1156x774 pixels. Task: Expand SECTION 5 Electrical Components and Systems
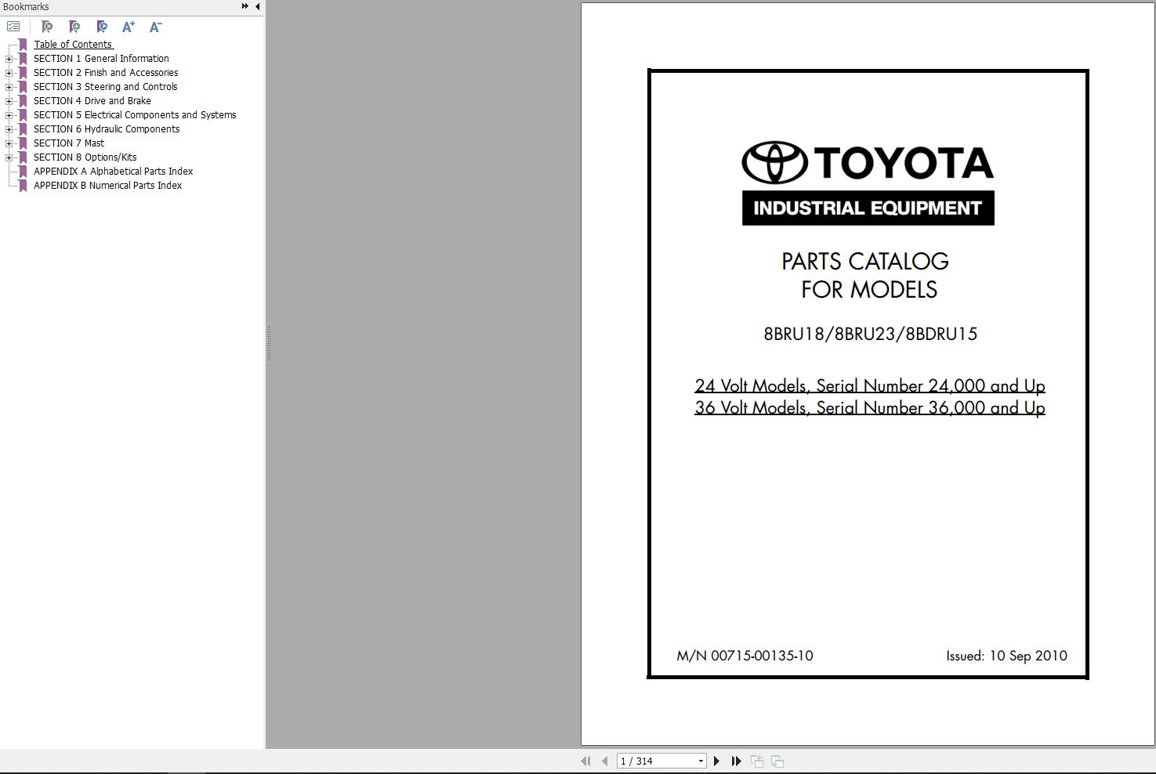pos(9,115)
